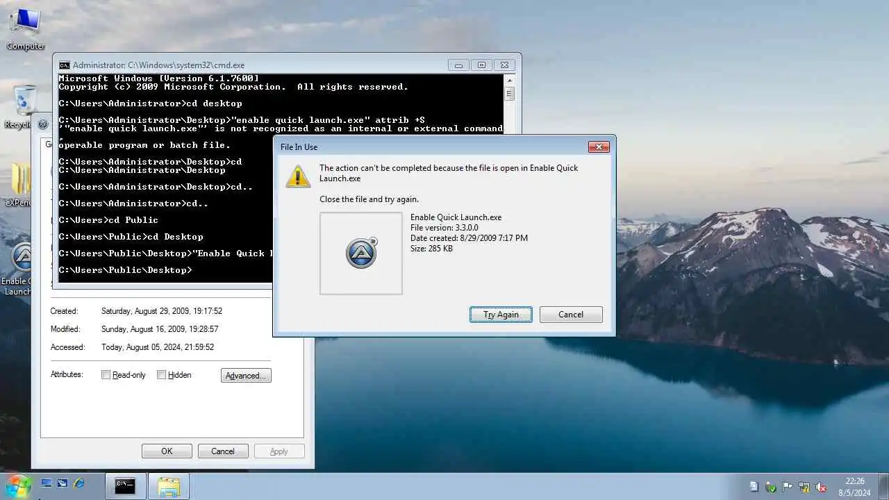Open the Computer desktop icon
This screenshot has height=500, width=889.
click(26, 28)
